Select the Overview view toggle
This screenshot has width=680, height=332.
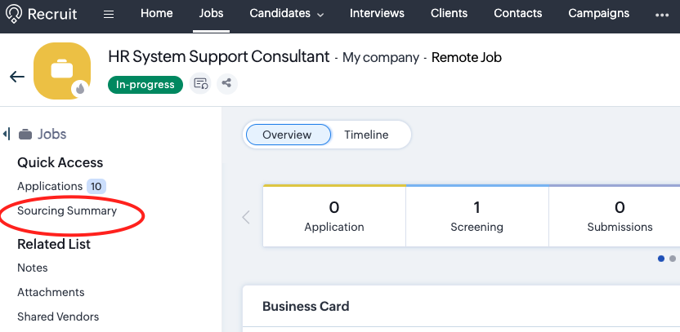tap(287, 135)
